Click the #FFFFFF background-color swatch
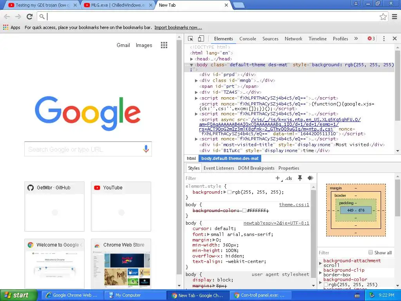The image size is (401, 301). pos(244,210)
